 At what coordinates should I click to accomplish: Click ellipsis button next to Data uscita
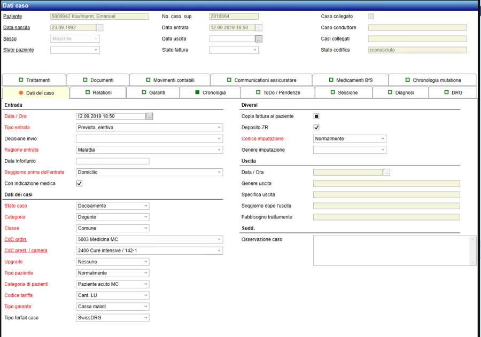[x=259, y=38]
